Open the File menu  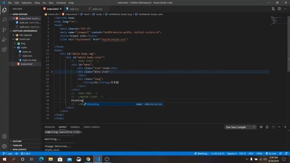point(10,3)
